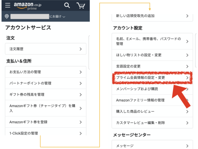Click chevron on パートナーポイントの管理 row
Viewport: 198px width, 149px height.
tap(81, 83)
